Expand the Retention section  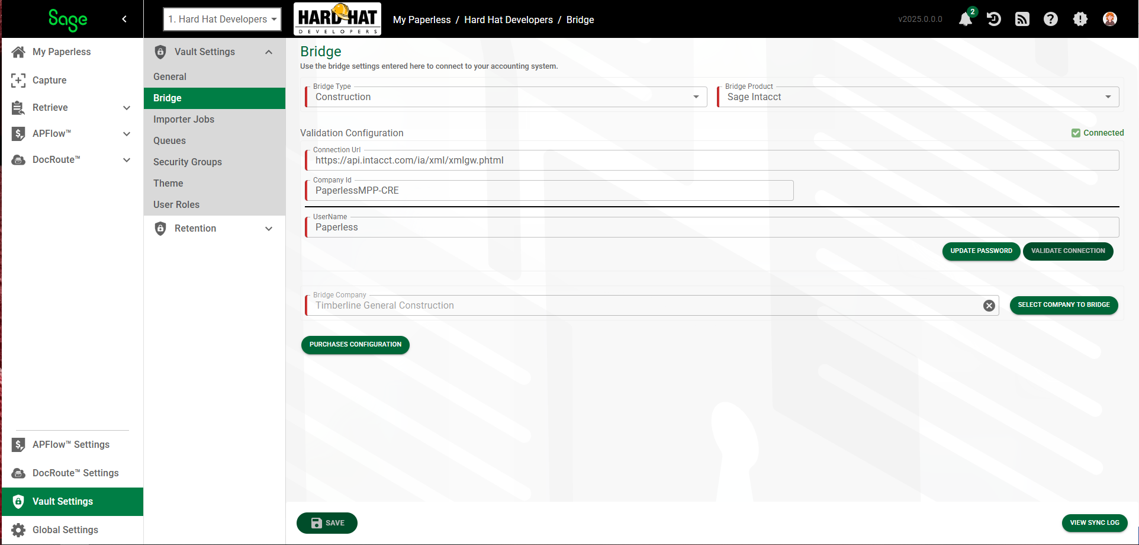[x=269, y=229]
